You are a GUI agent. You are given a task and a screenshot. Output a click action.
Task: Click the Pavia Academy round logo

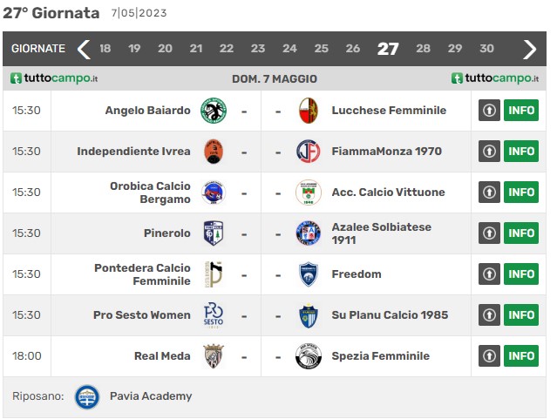coord(87,396)
